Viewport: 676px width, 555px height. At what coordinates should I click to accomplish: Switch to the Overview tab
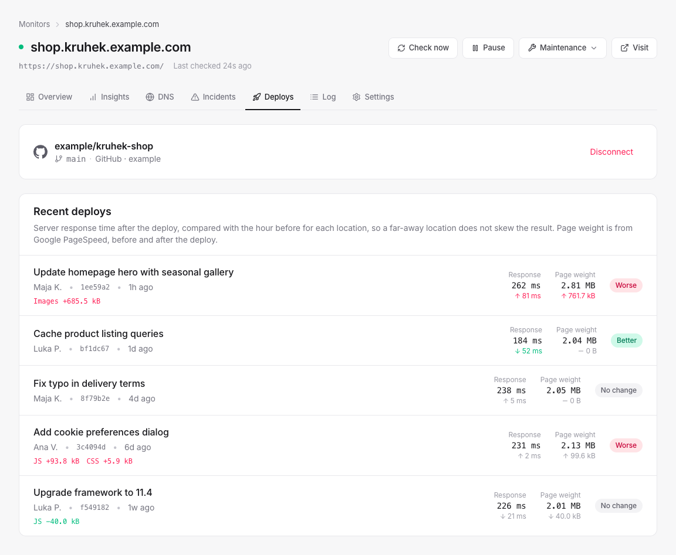click(x=49, y=97)
